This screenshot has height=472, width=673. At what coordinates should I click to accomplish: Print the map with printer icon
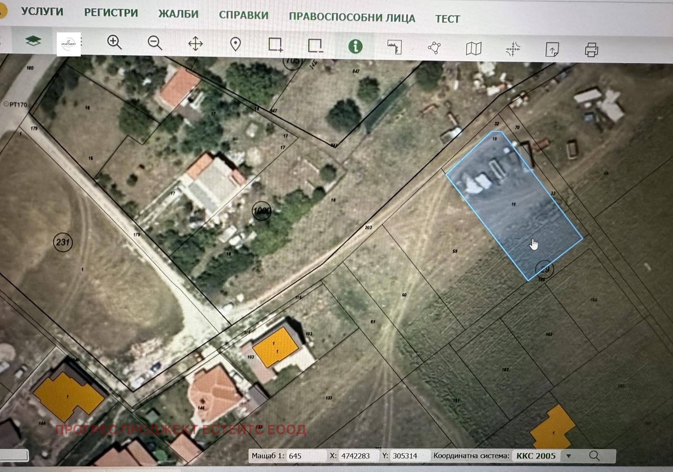pyautogui.click(x=591, y=50)
